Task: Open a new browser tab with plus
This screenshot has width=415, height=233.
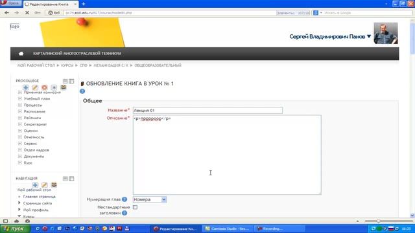Action: (84, 4)
